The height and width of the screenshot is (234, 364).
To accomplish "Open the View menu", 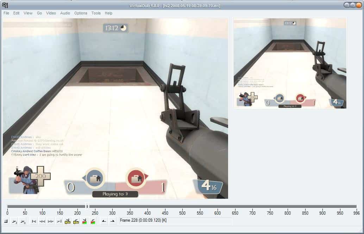I will click(x=28, y=13).
